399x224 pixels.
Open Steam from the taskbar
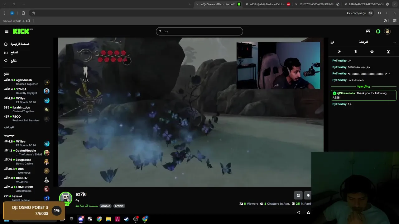(x=127, y=219)
